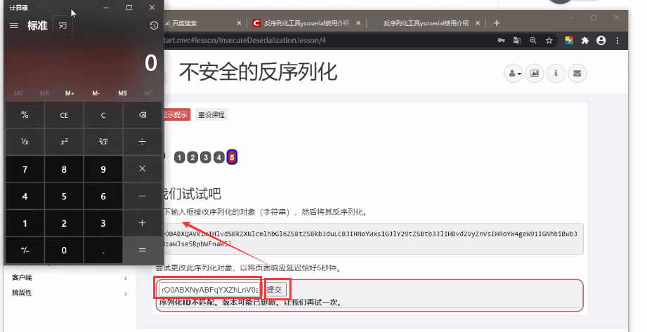Click the WebGoat about info icon
Image resolution: width=647 pixels, height=332 pixels.
[x=556, y=73]
